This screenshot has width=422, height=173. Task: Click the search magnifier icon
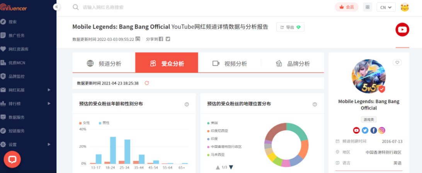click(x=76, y=7)
